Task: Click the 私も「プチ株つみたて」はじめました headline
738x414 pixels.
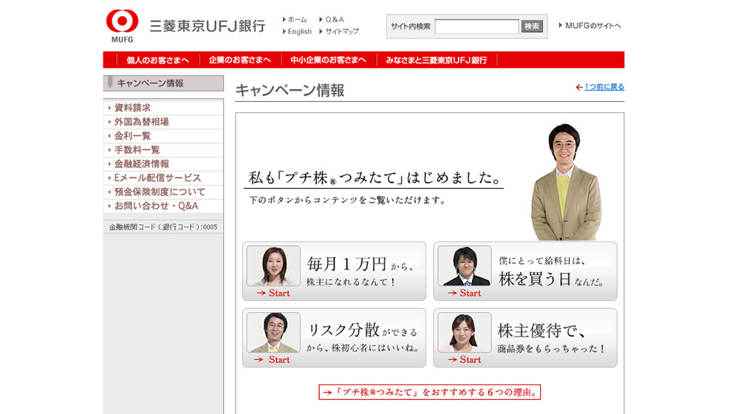Action: [x=375, y=178]
